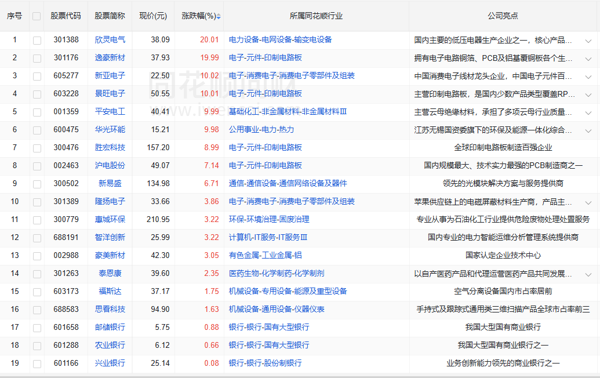Image resolution: width=600 pixels, height=378 pixels.
Task: Open the 惠城环保 stock link
Action: 110,219
